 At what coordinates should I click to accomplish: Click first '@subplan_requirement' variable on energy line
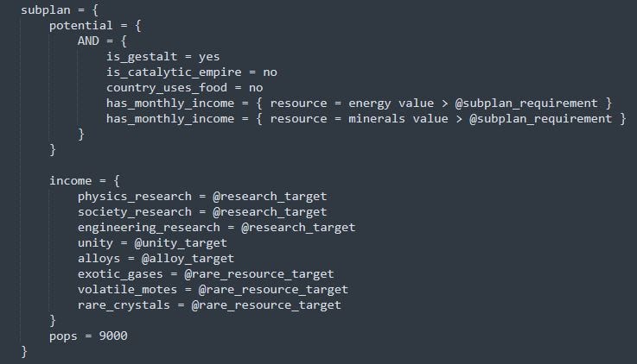coord(526,104)
